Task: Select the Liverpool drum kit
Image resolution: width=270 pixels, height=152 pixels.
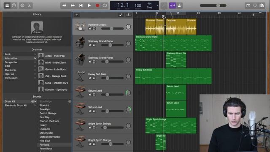Action: [45, 129]
